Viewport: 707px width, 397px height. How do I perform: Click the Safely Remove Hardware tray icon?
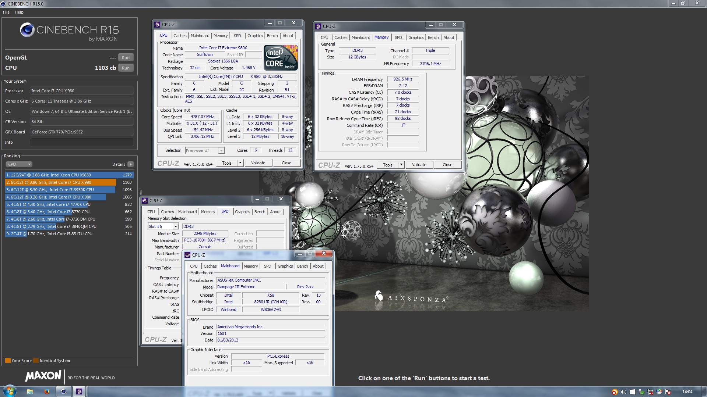641,392
